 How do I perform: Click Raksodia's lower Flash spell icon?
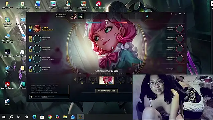[30, 70]
